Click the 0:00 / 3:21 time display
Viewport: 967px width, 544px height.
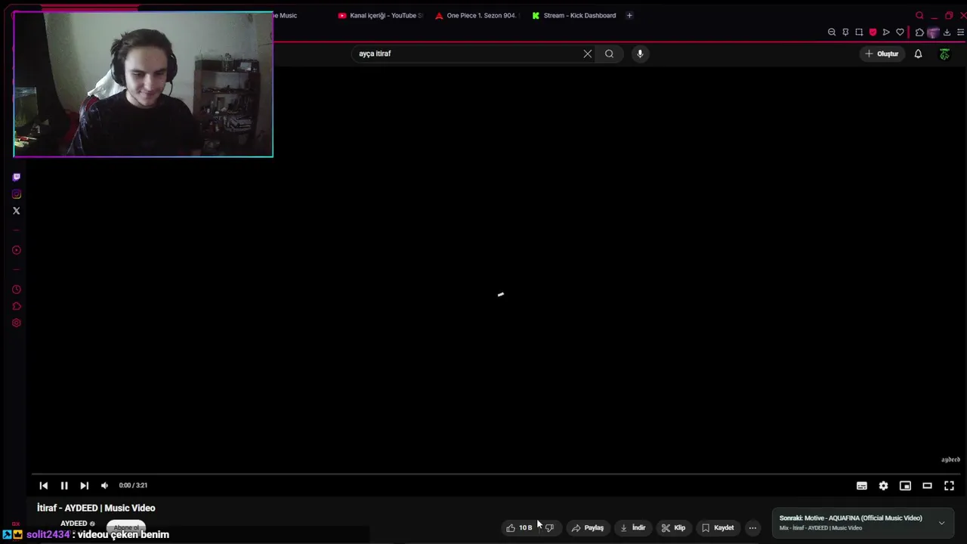coord(133,486)
